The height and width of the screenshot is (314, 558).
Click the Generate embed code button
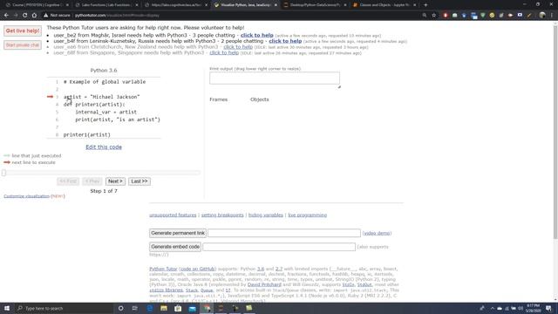(175, 247)
